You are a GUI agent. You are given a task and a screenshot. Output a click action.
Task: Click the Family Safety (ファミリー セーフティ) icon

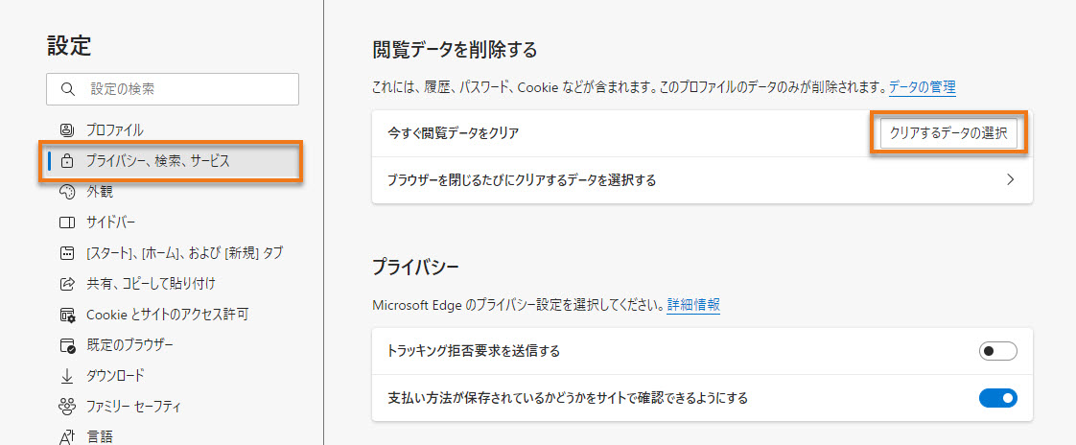click(66, 407)
